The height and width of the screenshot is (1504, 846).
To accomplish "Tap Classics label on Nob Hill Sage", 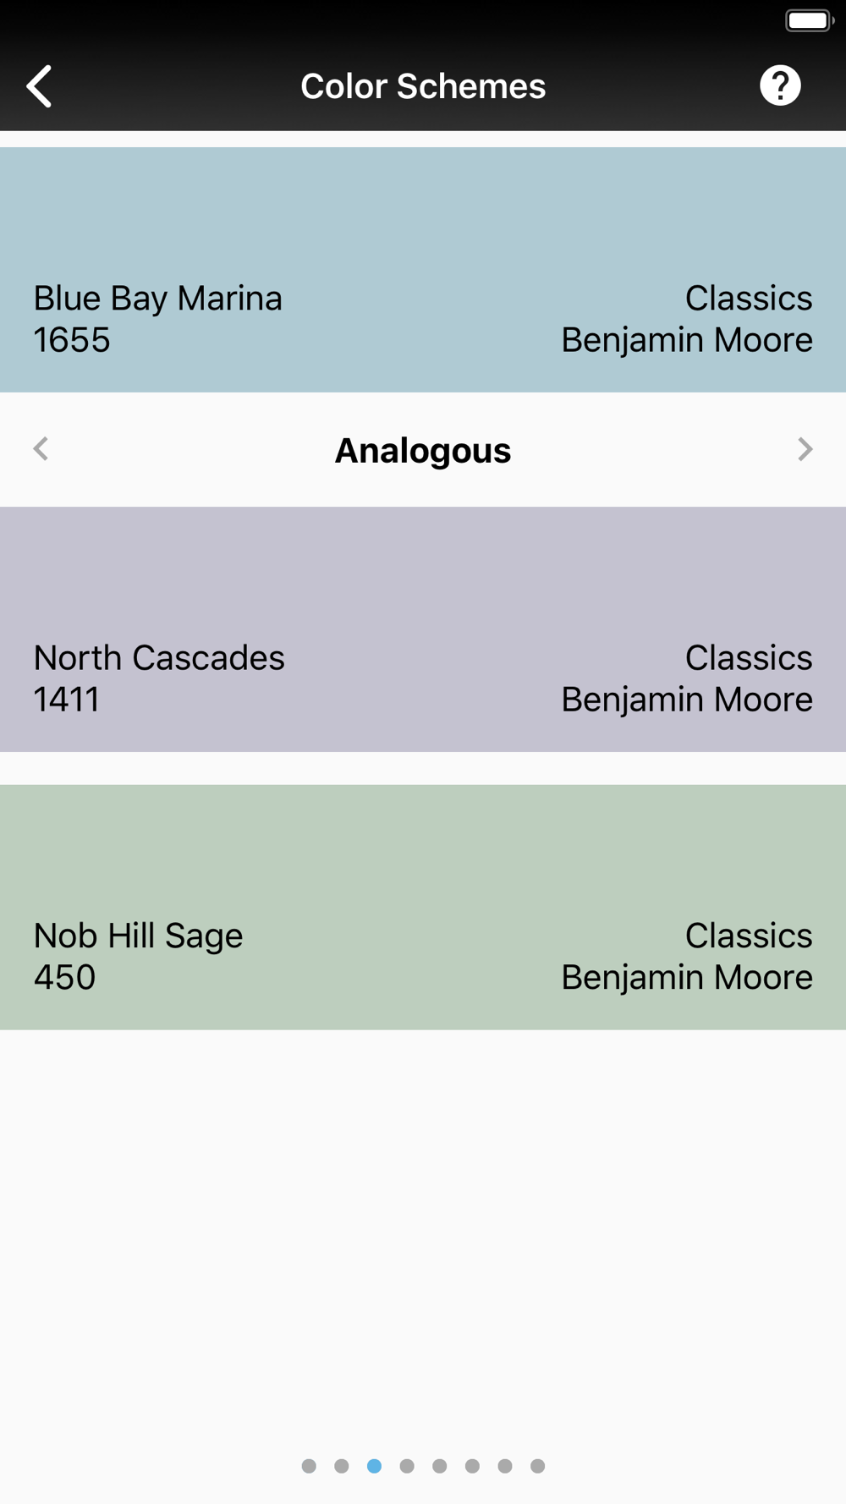I will coord(749,936).
